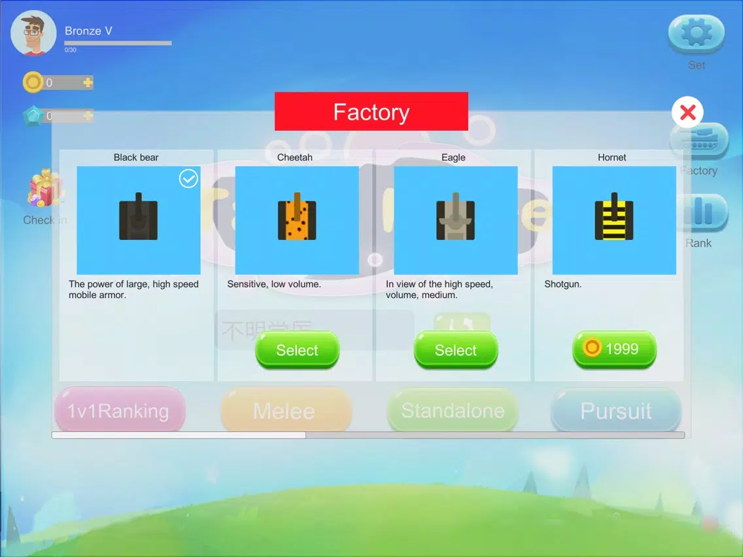Close the Factory panel with red X
Screen dimensions: 743x557
pyautogui.click(x=687, y=112)
